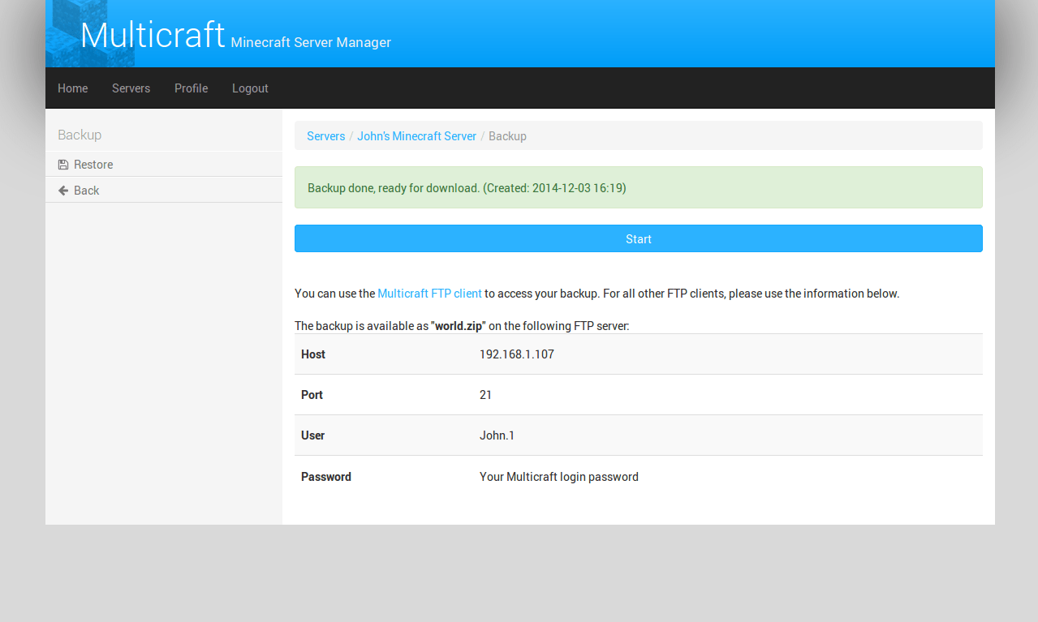
Task: Click the User row label
Action: 313,435
